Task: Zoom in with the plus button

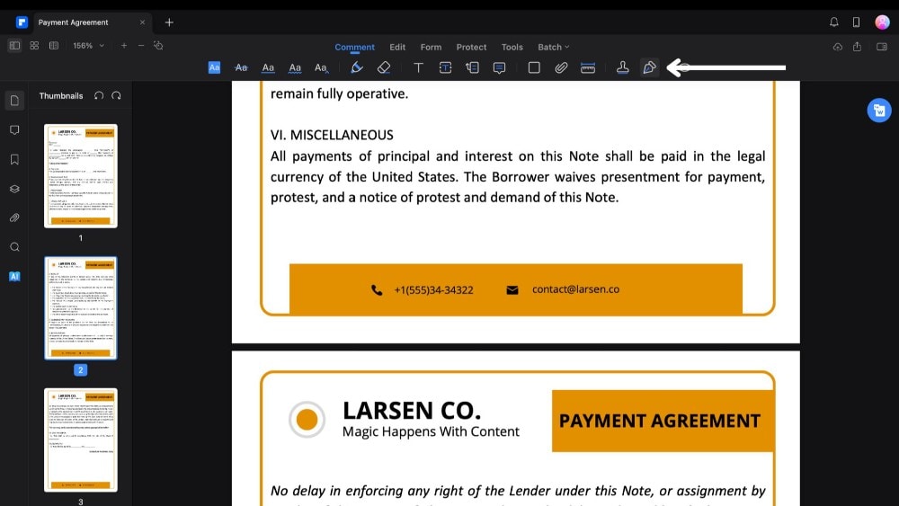Action: [124, 45]
